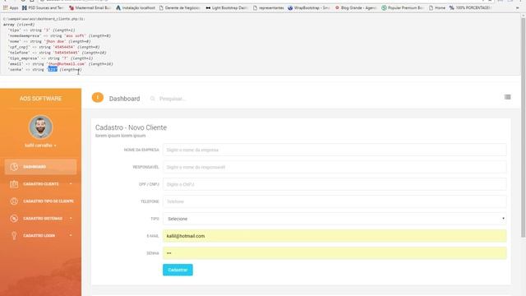
Task: Focus the Pesquisar search field
Action: pos(173,99)
